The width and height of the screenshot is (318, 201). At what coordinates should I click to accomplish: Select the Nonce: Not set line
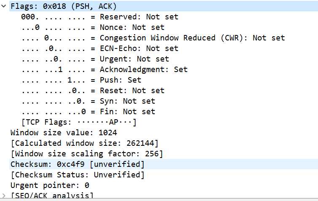[x=93, y=27]
